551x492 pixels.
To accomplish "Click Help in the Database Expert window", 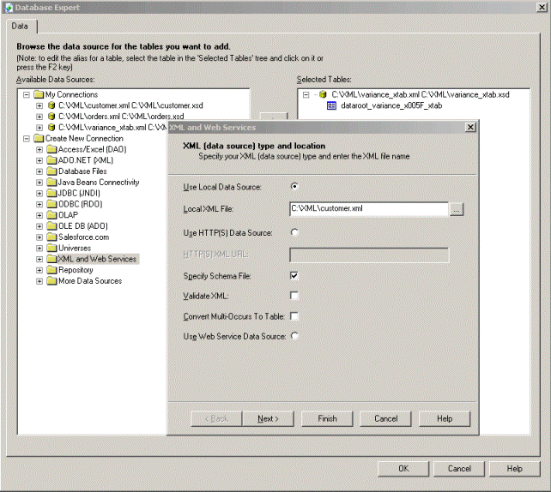I will tap(514, 469).
